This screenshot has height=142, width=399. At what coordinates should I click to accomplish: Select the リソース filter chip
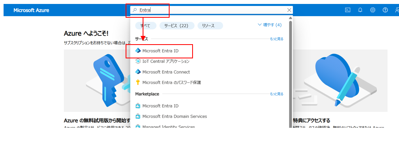pos(210,26)
